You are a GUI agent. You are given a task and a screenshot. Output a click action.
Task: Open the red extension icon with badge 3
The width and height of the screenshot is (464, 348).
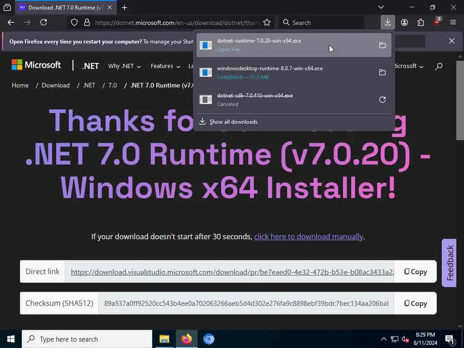(437, 22)
